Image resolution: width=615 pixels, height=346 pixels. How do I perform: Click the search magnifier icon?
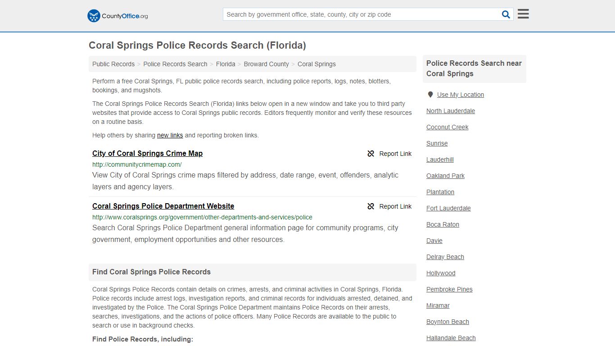[x=506, y=14]
